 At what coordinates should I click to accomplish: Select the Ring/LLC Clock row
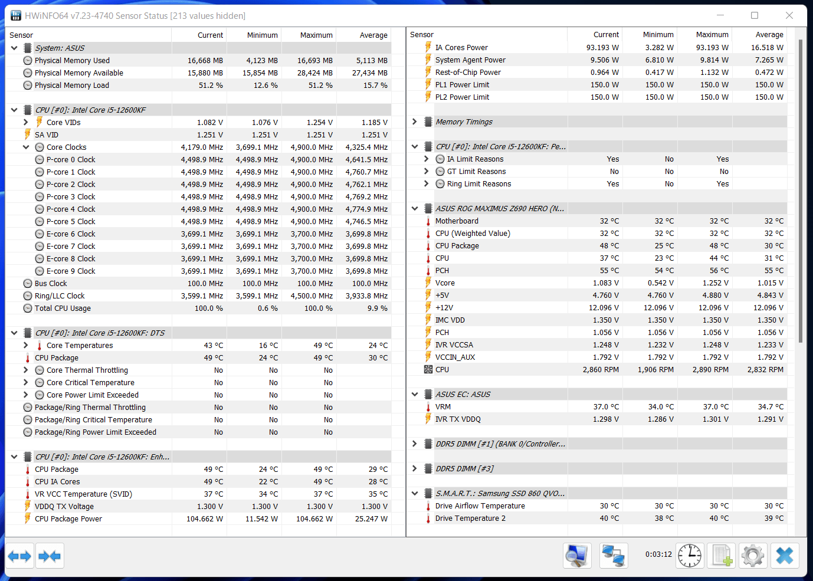pyautogui.click(x=198, y=296)
